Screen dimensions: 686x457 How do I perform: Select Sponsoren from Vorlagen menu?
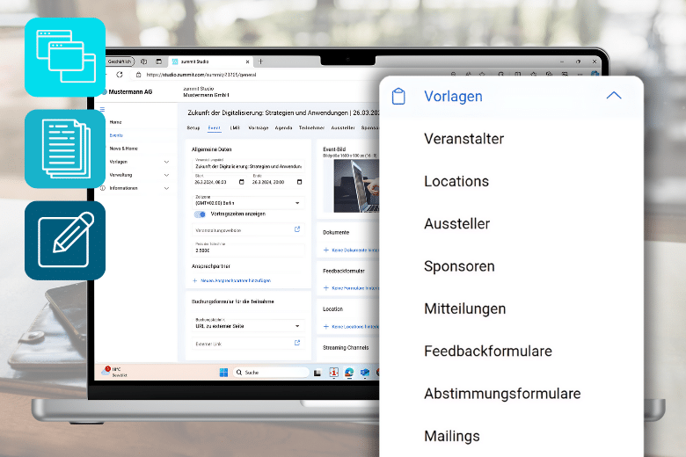[x=459, y=266]
